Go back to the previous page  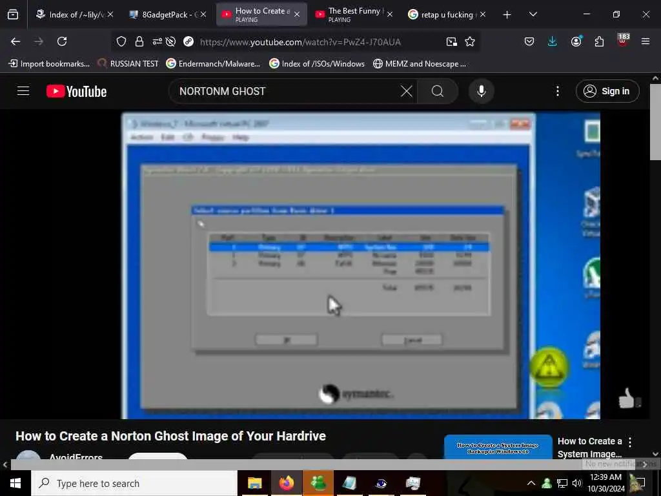(15, 41)
